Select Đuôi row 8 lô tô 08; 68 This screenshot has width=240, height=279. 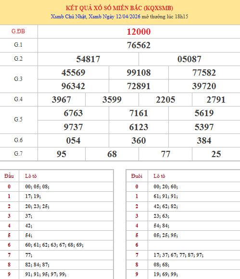[161, 265]
